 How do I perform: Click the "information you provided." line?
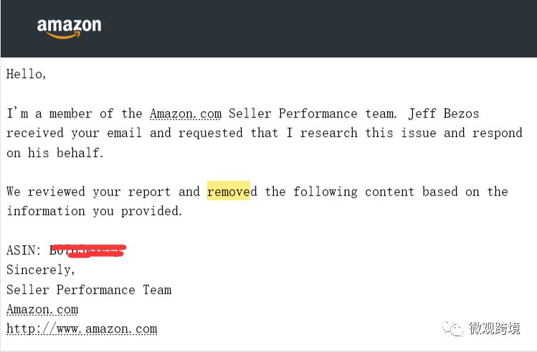pos(95,211)
